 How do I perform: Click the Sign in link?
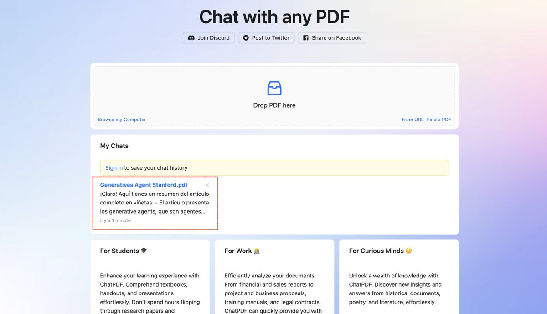coord(114,168)
